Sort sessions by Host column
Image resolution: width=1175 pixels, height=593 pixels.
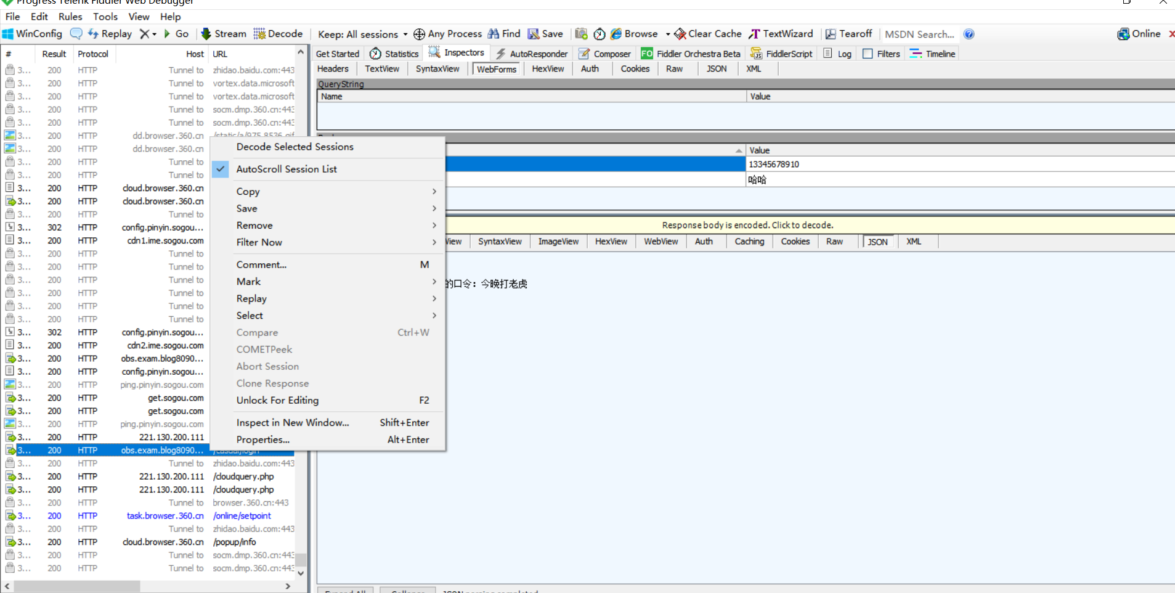pos(162,54)
